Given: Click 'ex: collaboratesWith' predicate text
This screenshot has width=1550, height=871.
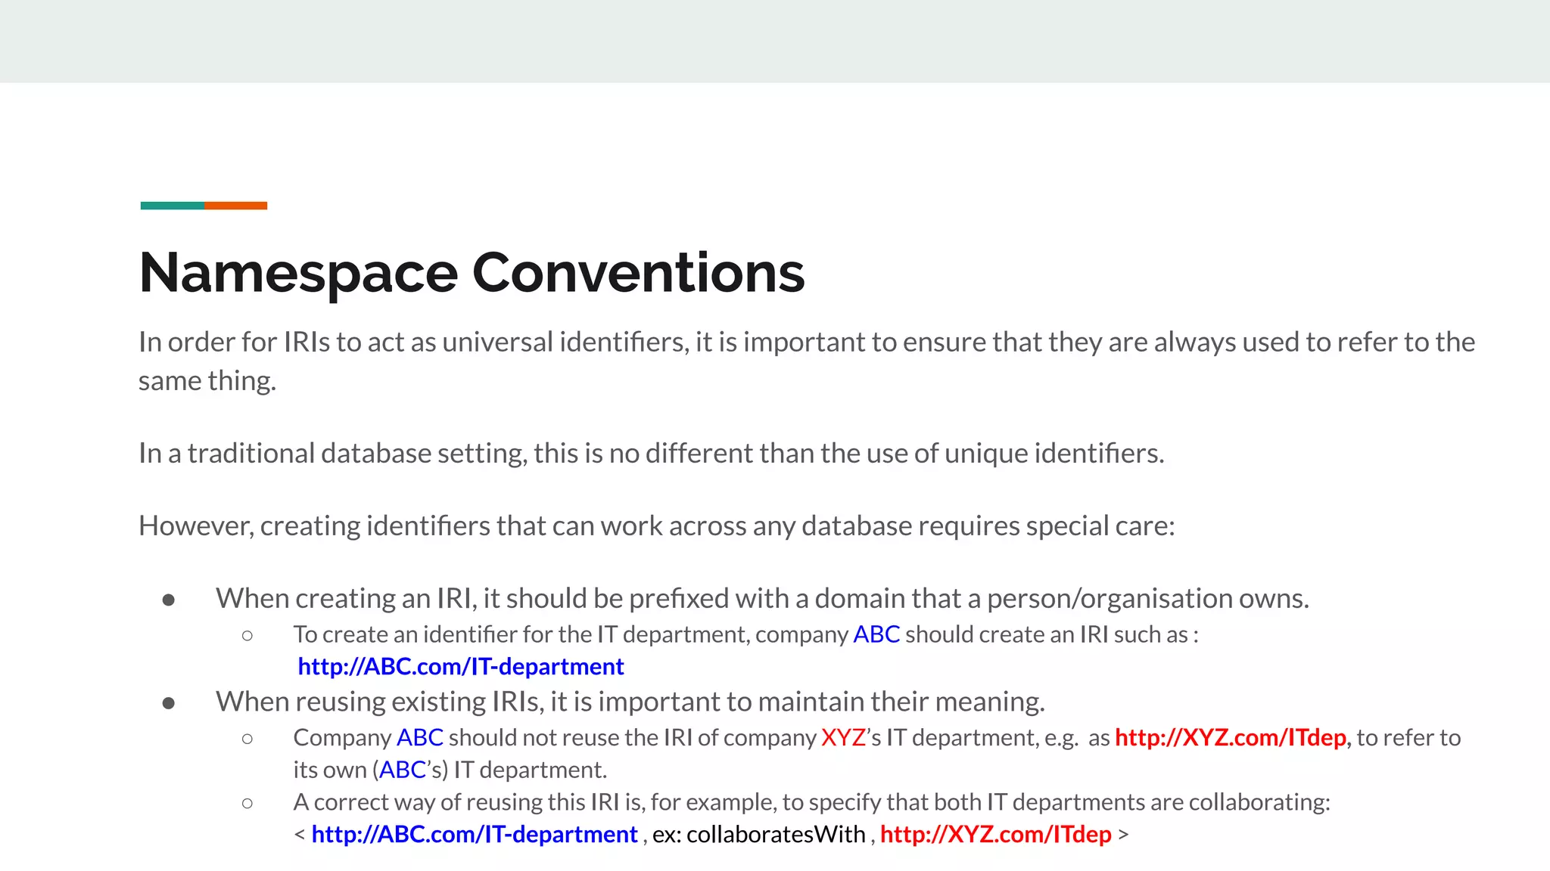Looking at the screenshot, I should click(x=758, y=834).
